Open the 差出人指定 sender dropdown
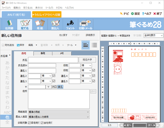The image size is (164, 128). [x=59, y=117]
